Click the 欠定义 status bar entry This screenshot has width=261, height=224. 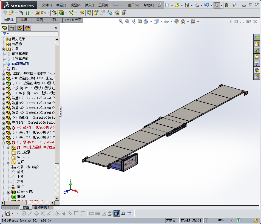click(x=171, y=220)
